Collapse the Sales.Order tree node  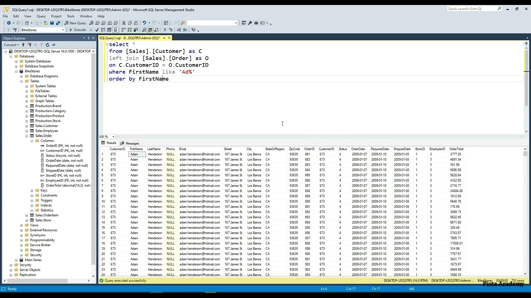pos(27,136)
